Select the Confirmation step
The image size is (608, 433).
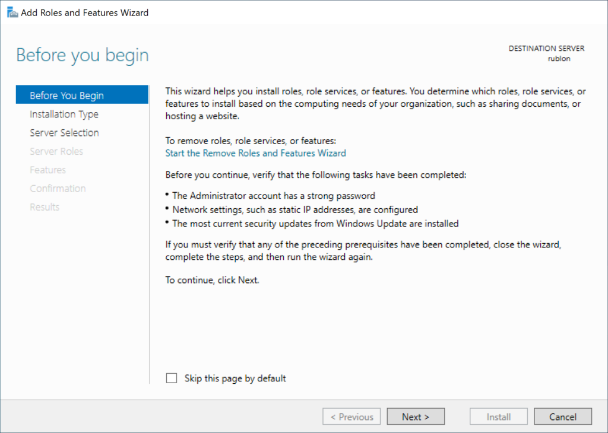[x=58, y=188]
